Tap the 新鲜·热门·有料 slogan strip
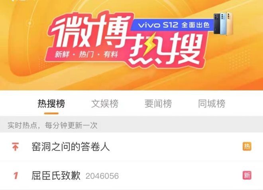The image size is (263, 190). coord(86,54)
